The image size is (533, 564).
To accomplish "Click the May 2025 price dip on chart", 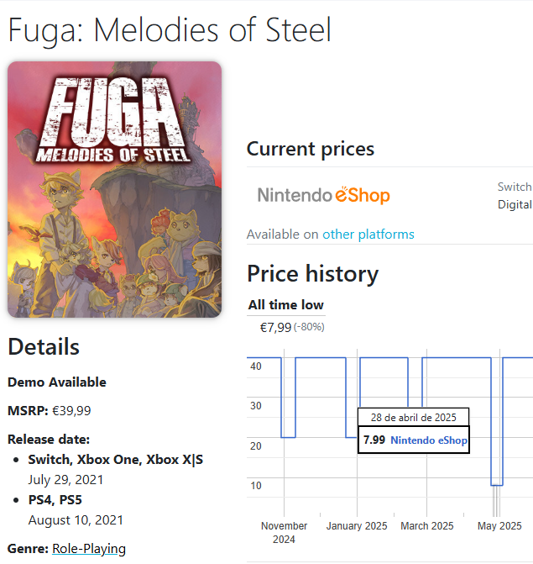I will (497, 485).
